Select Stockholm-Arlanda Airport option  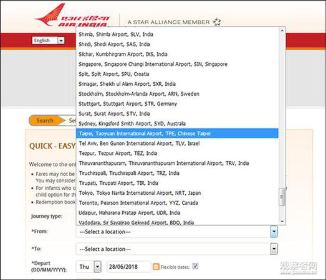(178, 94)
